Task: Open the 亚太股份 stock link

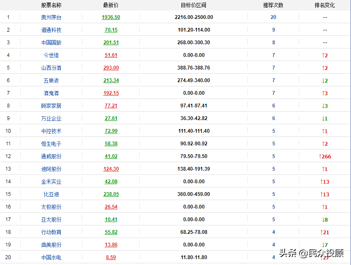Action: point(51,219)
